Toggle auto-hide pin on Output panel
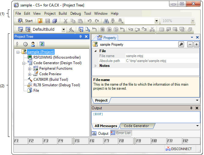 click(191, 108)
